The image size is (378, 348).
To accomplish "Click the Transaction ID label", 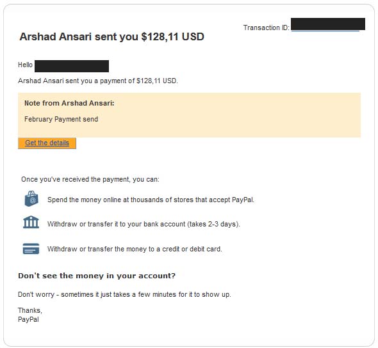I will 266,28.
